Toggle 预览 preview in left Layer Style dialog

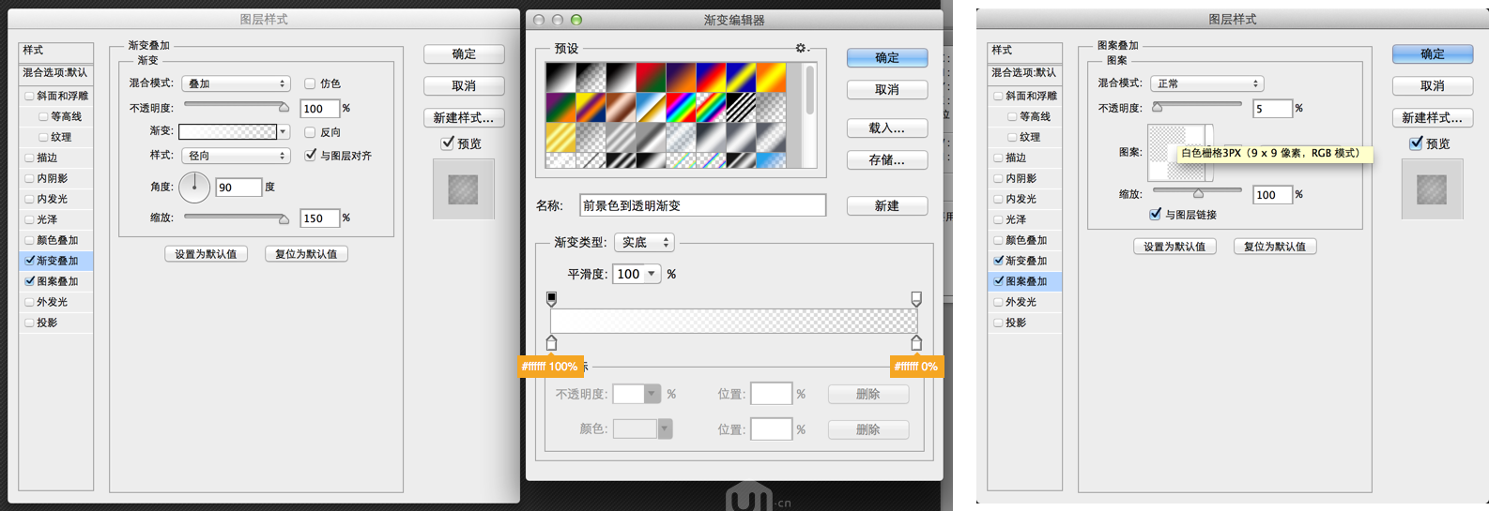(448, 143)
